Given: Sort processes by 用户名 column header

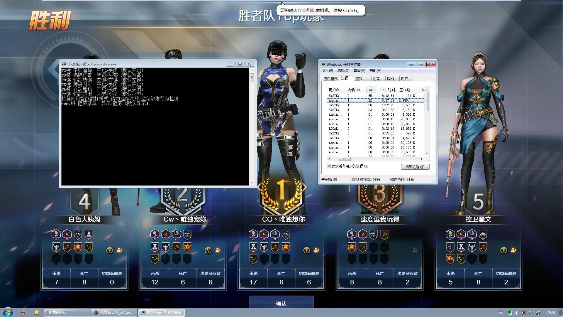Looking at the screenshot, I should click(336, 90).
